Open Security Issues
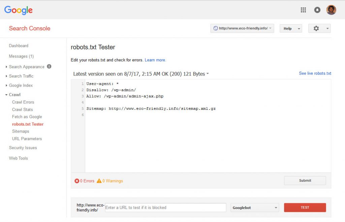Image resolution: width=345 pixels, height=222 pixels. (x=23, y=148)
